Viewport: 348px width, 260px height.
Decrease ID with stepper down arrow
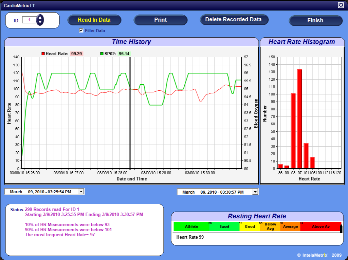(x=40, y=22)
